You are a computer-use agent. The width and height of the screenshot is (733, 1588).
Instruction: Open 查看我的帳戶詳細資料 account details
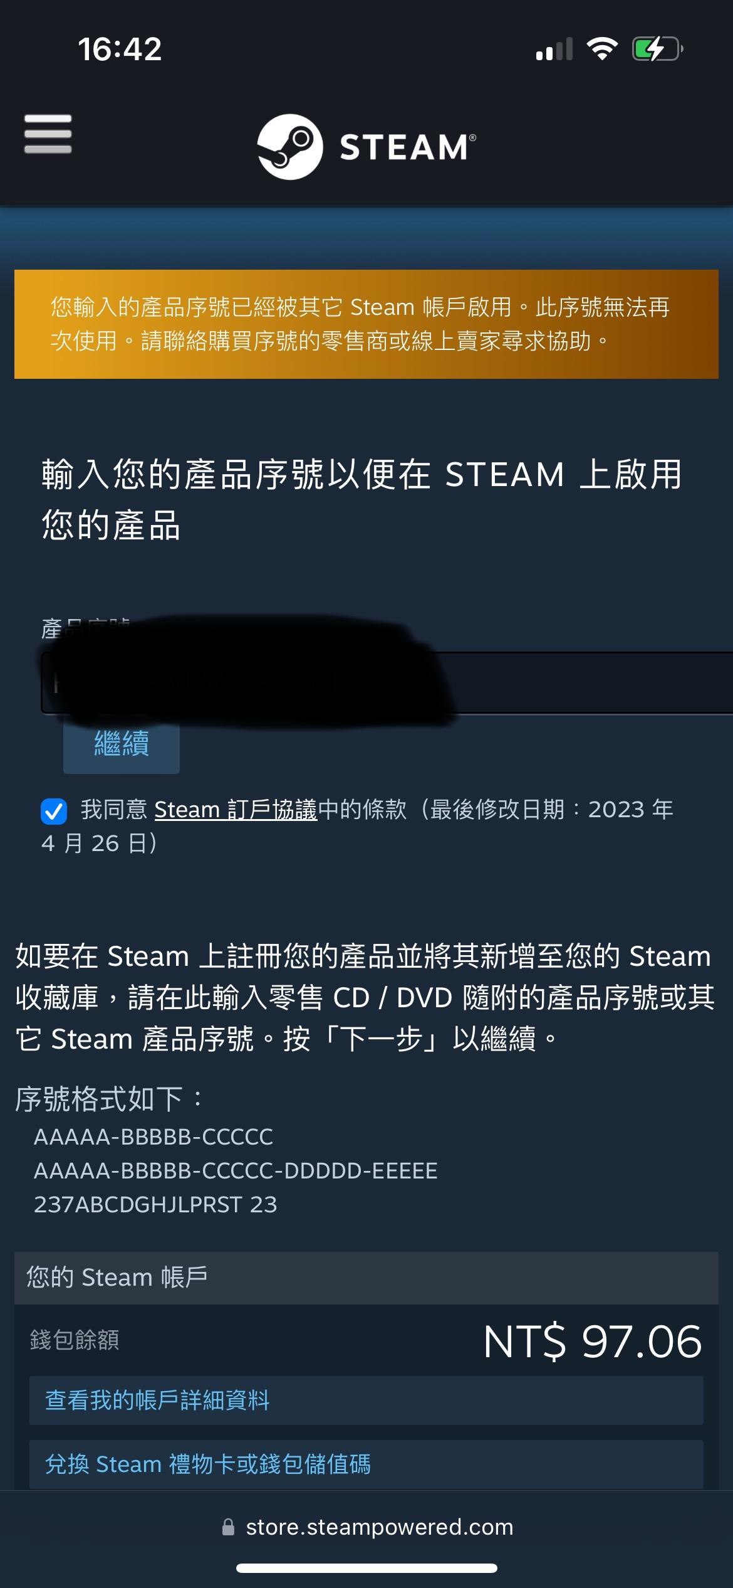[366, 1400]
